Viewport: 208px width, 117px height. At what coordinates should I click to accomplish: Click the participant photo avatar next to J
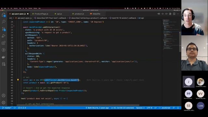tap(201, 82)
